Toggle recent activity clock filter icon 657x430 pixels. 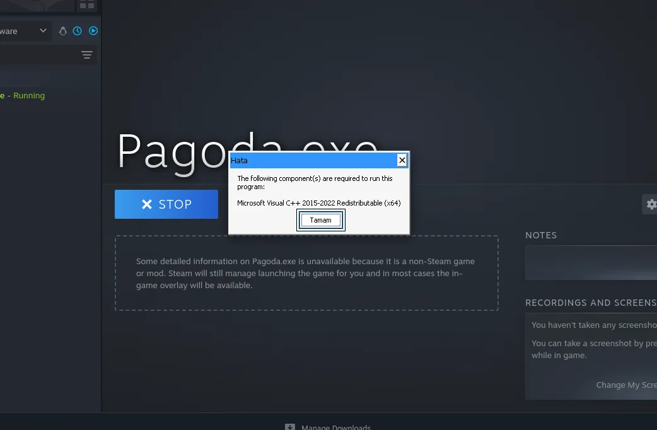(77, 31)
